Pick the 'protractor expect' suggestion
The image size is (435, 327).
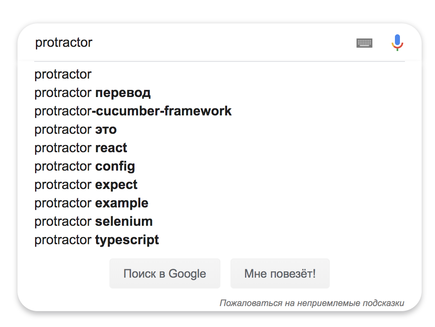tap(220, 184)
